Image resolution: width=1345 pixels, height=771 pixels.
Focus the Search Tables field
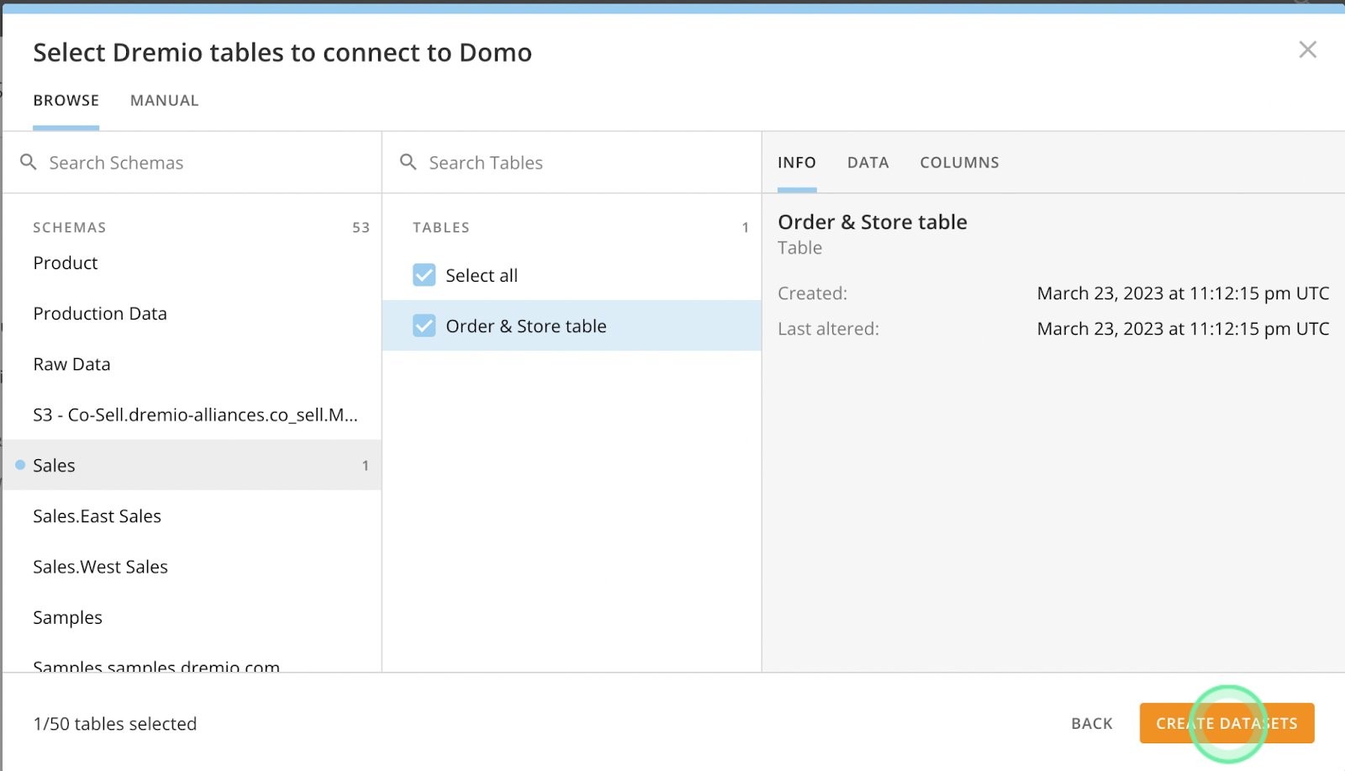click(x=580, y=162)
